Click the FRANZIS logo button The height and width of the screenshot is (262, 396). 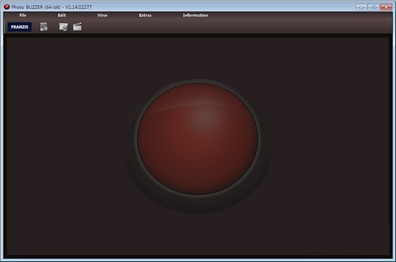tap(20, 27)
